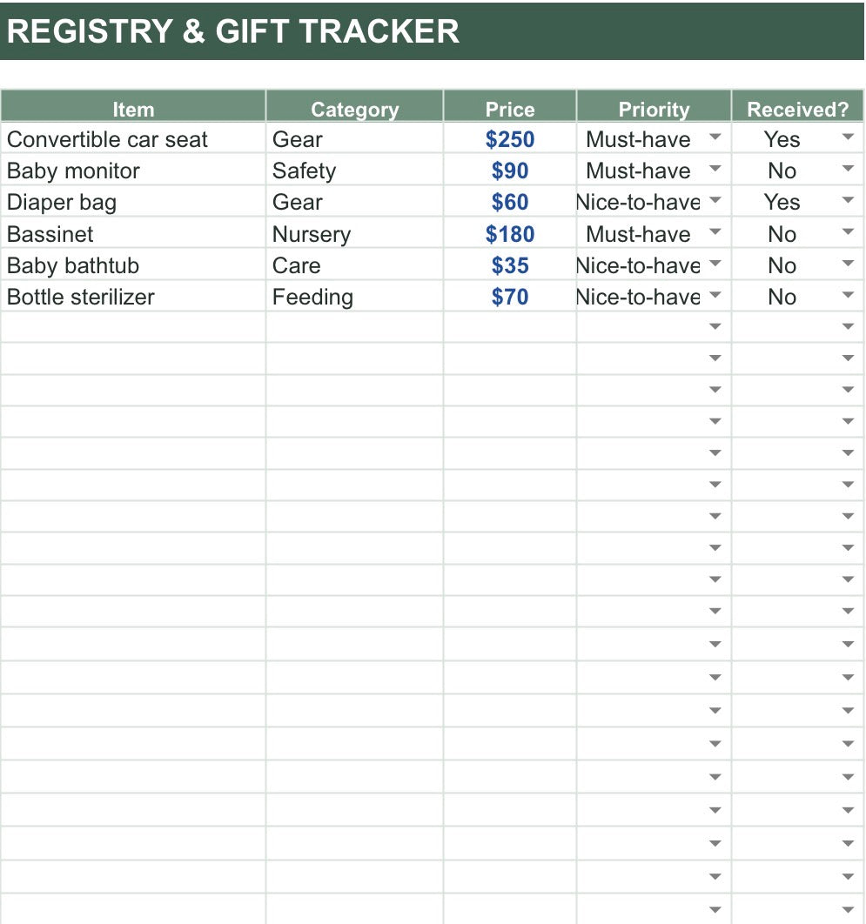Select the Item column header
Viewport: 866px width, 924px height.
(133, 107)
